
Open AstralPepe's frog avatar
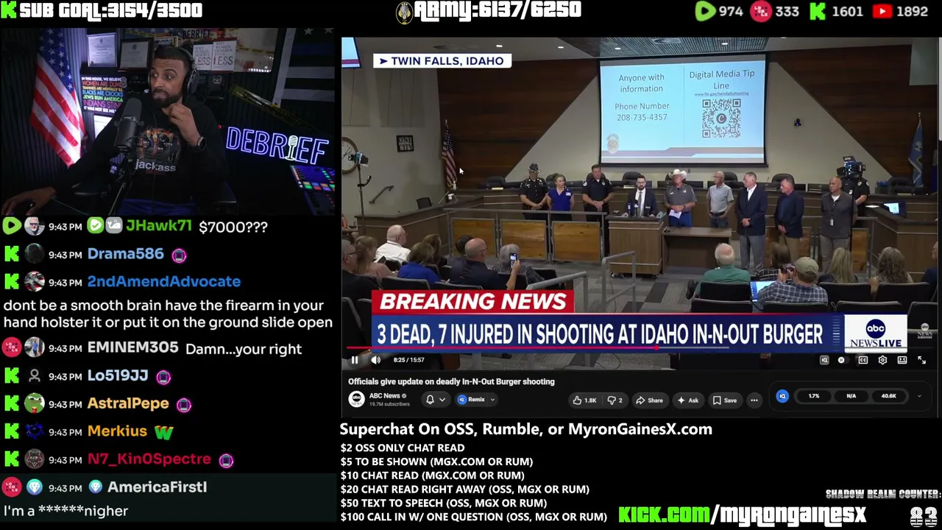click(x=35, y=403)
